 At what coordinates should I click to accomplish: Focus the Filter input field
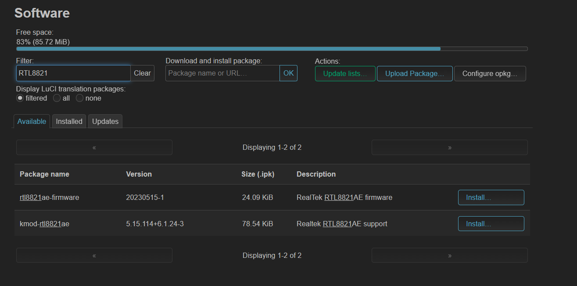(x=73, y=73)
